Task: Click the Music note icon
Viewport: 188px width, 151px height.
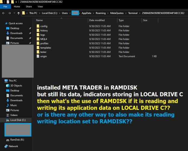Action: point(8,105)
